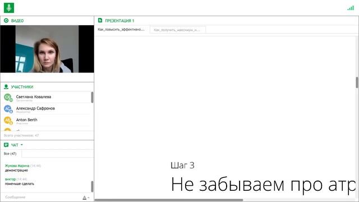Image resolution: width=359 pixels, height=202 pixels.
Task: Click participants list scrollbar
Action: pos(92,98)
